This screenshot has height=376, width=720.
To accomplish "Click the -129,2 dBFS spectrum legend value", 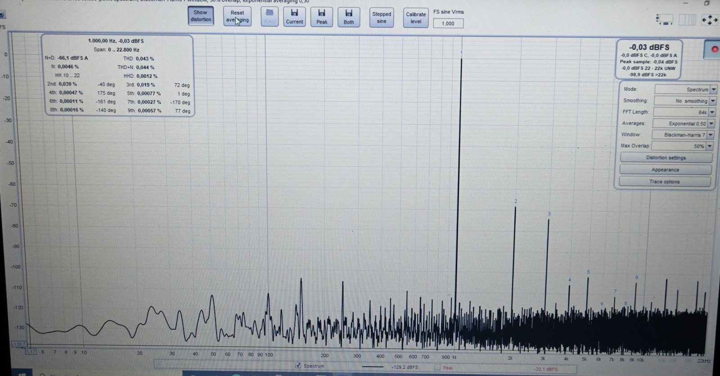I will click(405, 367).
